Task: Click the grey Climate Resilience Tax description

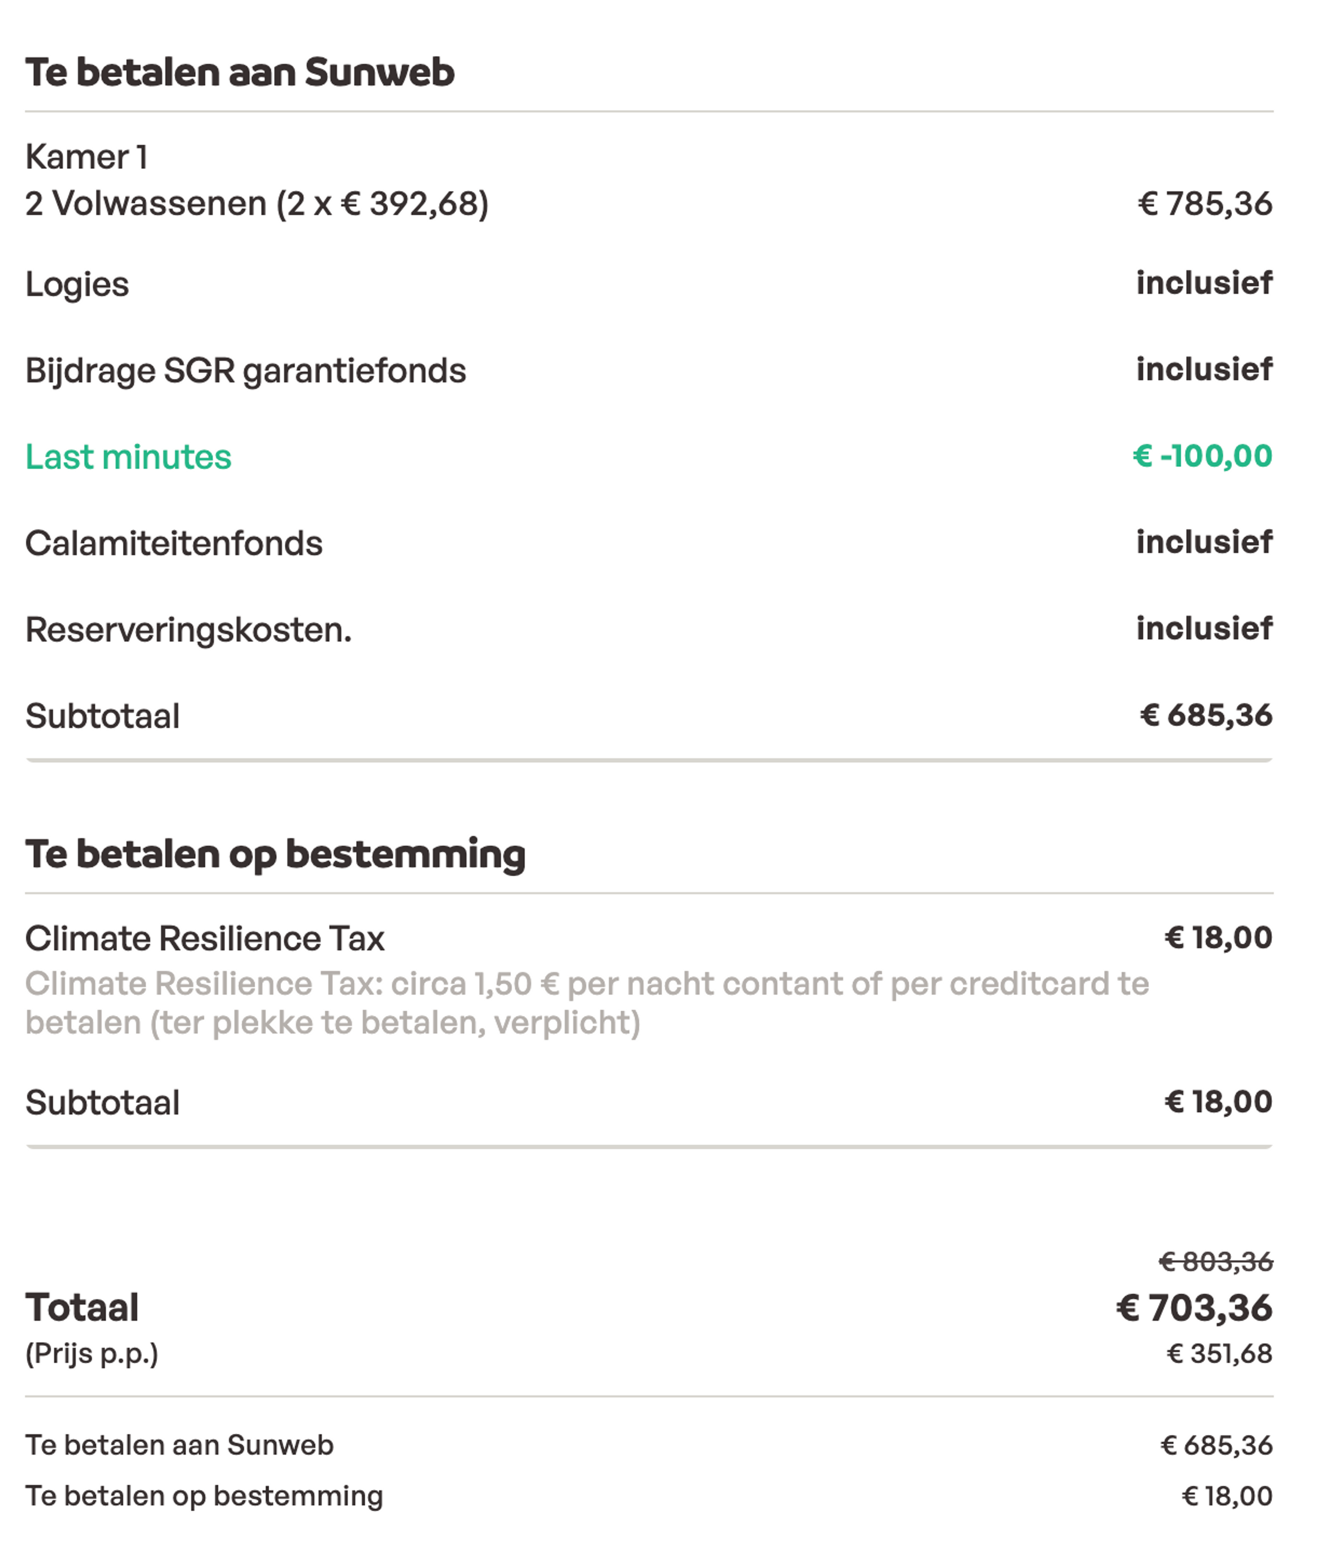Action: 586,1003
